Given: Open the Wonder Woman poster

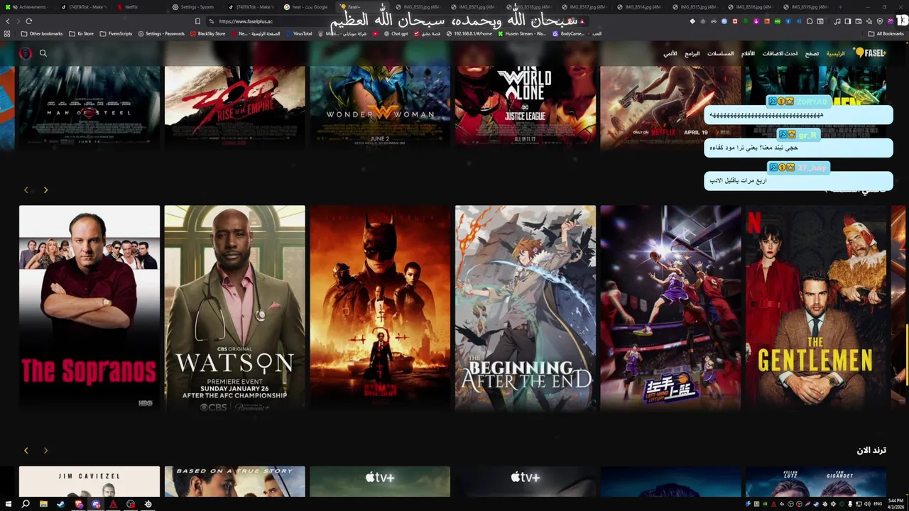Looking at the screenshot, I should (380, 108).
